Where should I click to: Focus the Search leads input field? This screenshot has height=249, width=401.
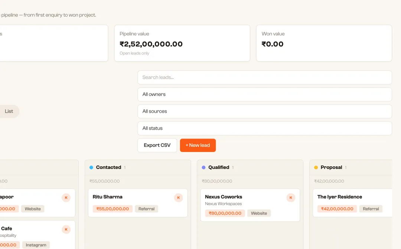[265, 77]
